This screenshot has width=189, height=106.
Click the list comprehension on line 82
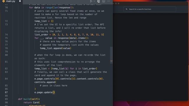74,69
